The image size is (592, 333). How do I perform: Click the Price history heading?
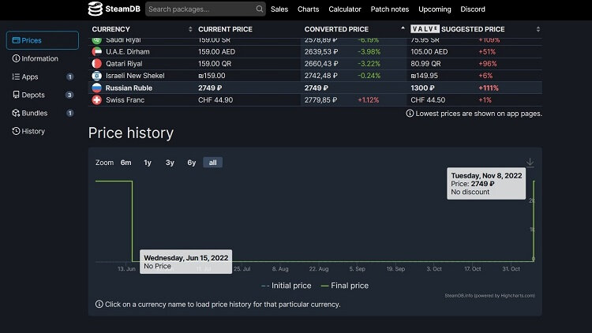click(x=131, y=133)
